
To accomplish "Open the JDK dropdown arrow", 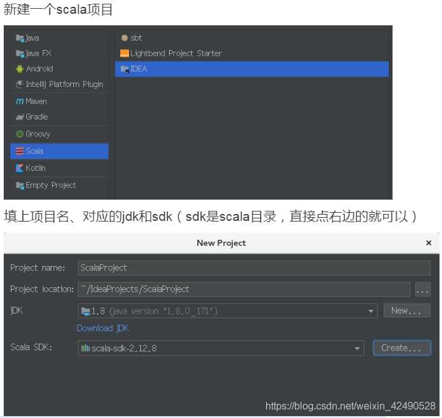I will (x=371, y=311).
